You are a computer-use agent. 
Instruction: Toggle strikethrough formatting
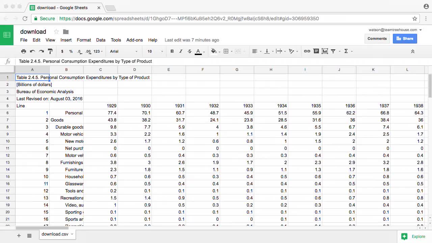(x=189, y=51)
